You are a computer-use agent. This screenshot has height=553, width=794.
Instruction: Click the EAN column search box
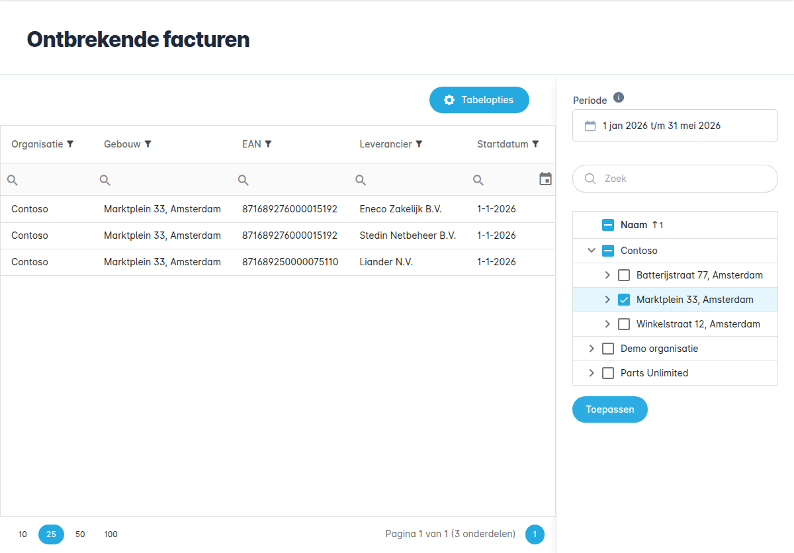290,179
